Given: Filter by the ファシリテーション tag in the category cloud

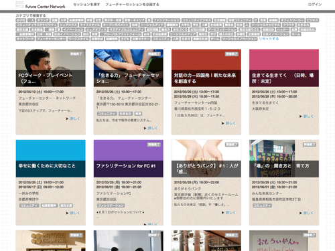Looking at the screenshot, I should pos(166,20).
